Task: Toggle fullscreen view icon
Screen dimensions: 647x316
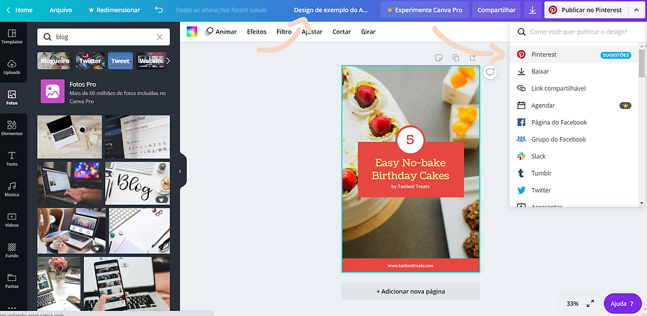Action: point(590,303)
